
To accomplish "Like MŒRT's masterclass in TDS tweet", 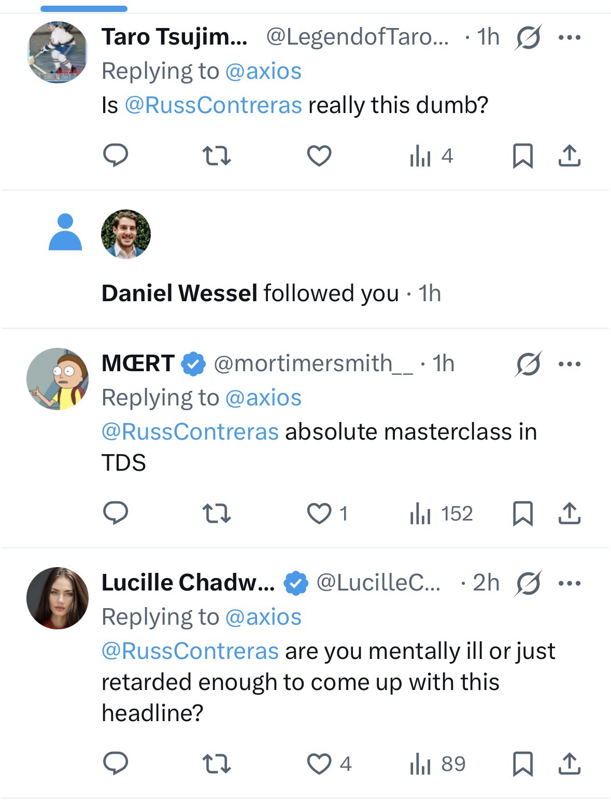I will pos(319,513).
